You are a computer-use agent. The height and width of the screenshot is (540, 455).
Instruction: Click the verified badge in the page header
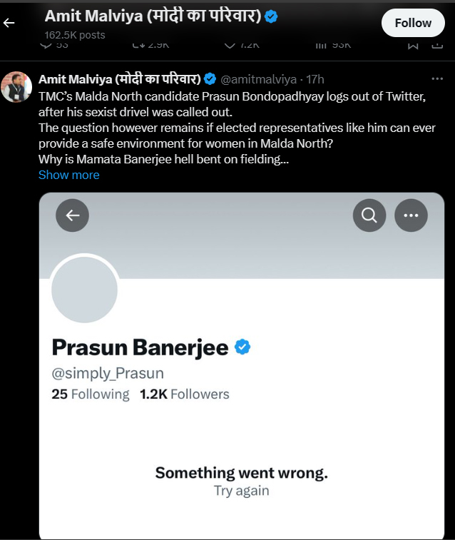pos(271,16)
